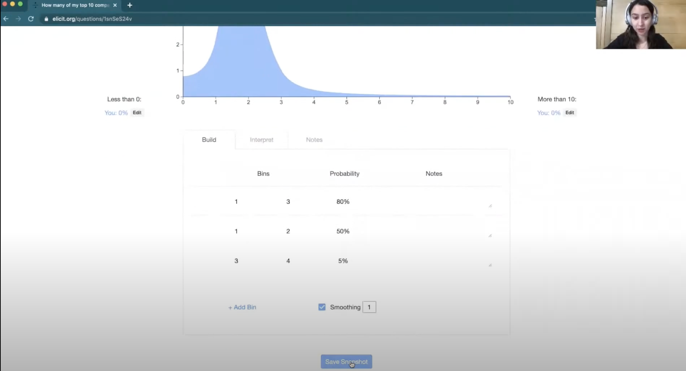Click the Probability column header
The image size is (686, 371).
(x=344, y=173)
